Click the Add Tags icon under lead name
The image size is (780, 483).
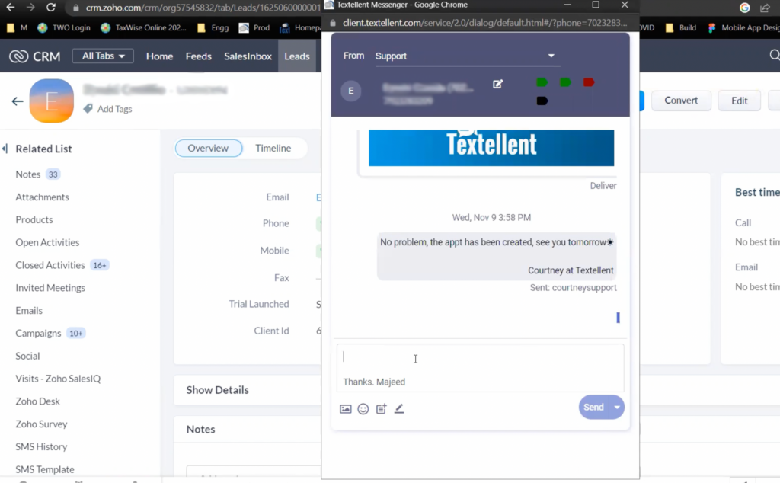pyautogui.click(x=88, y=108)
